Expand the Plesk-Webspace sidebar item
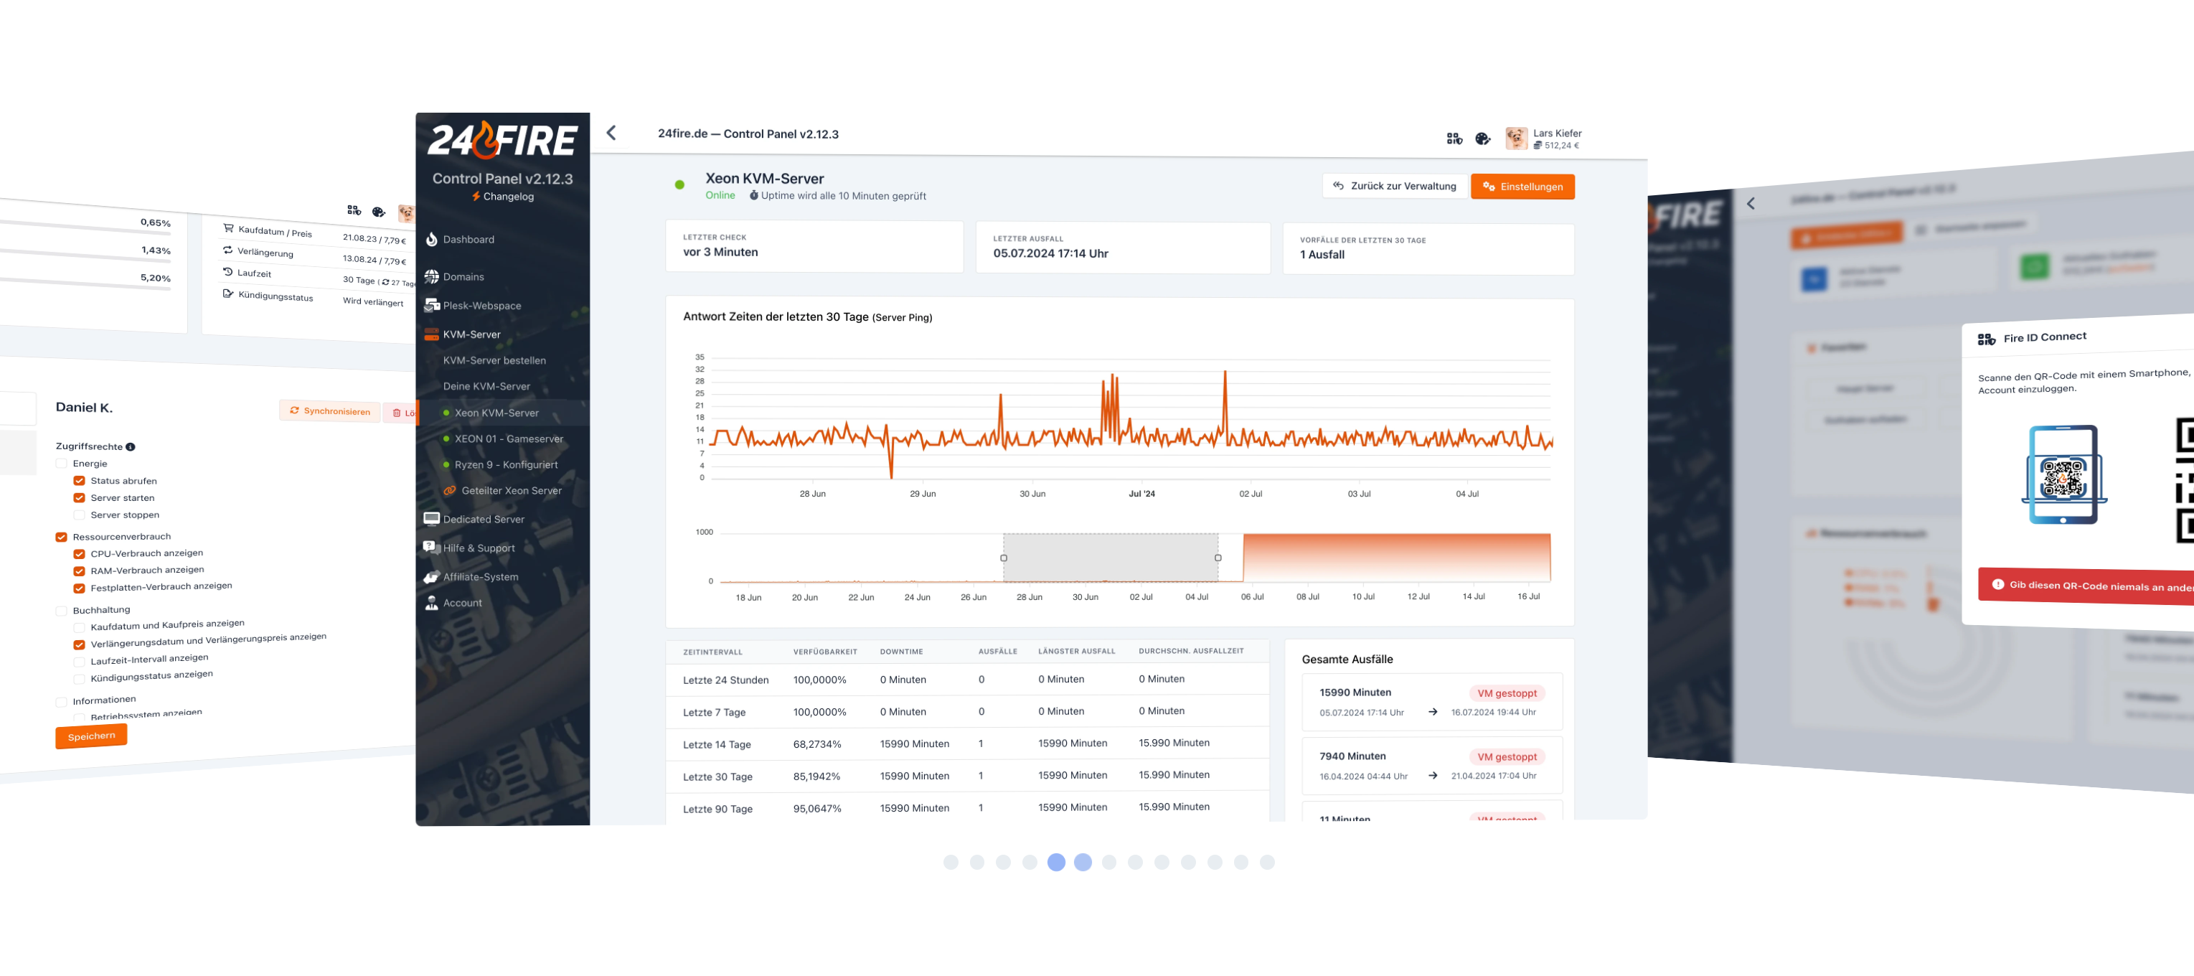 tap(481, 306)
